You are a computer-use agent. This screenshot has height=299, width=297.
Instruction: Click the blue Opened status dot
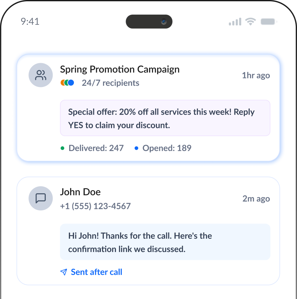point(136,148)
